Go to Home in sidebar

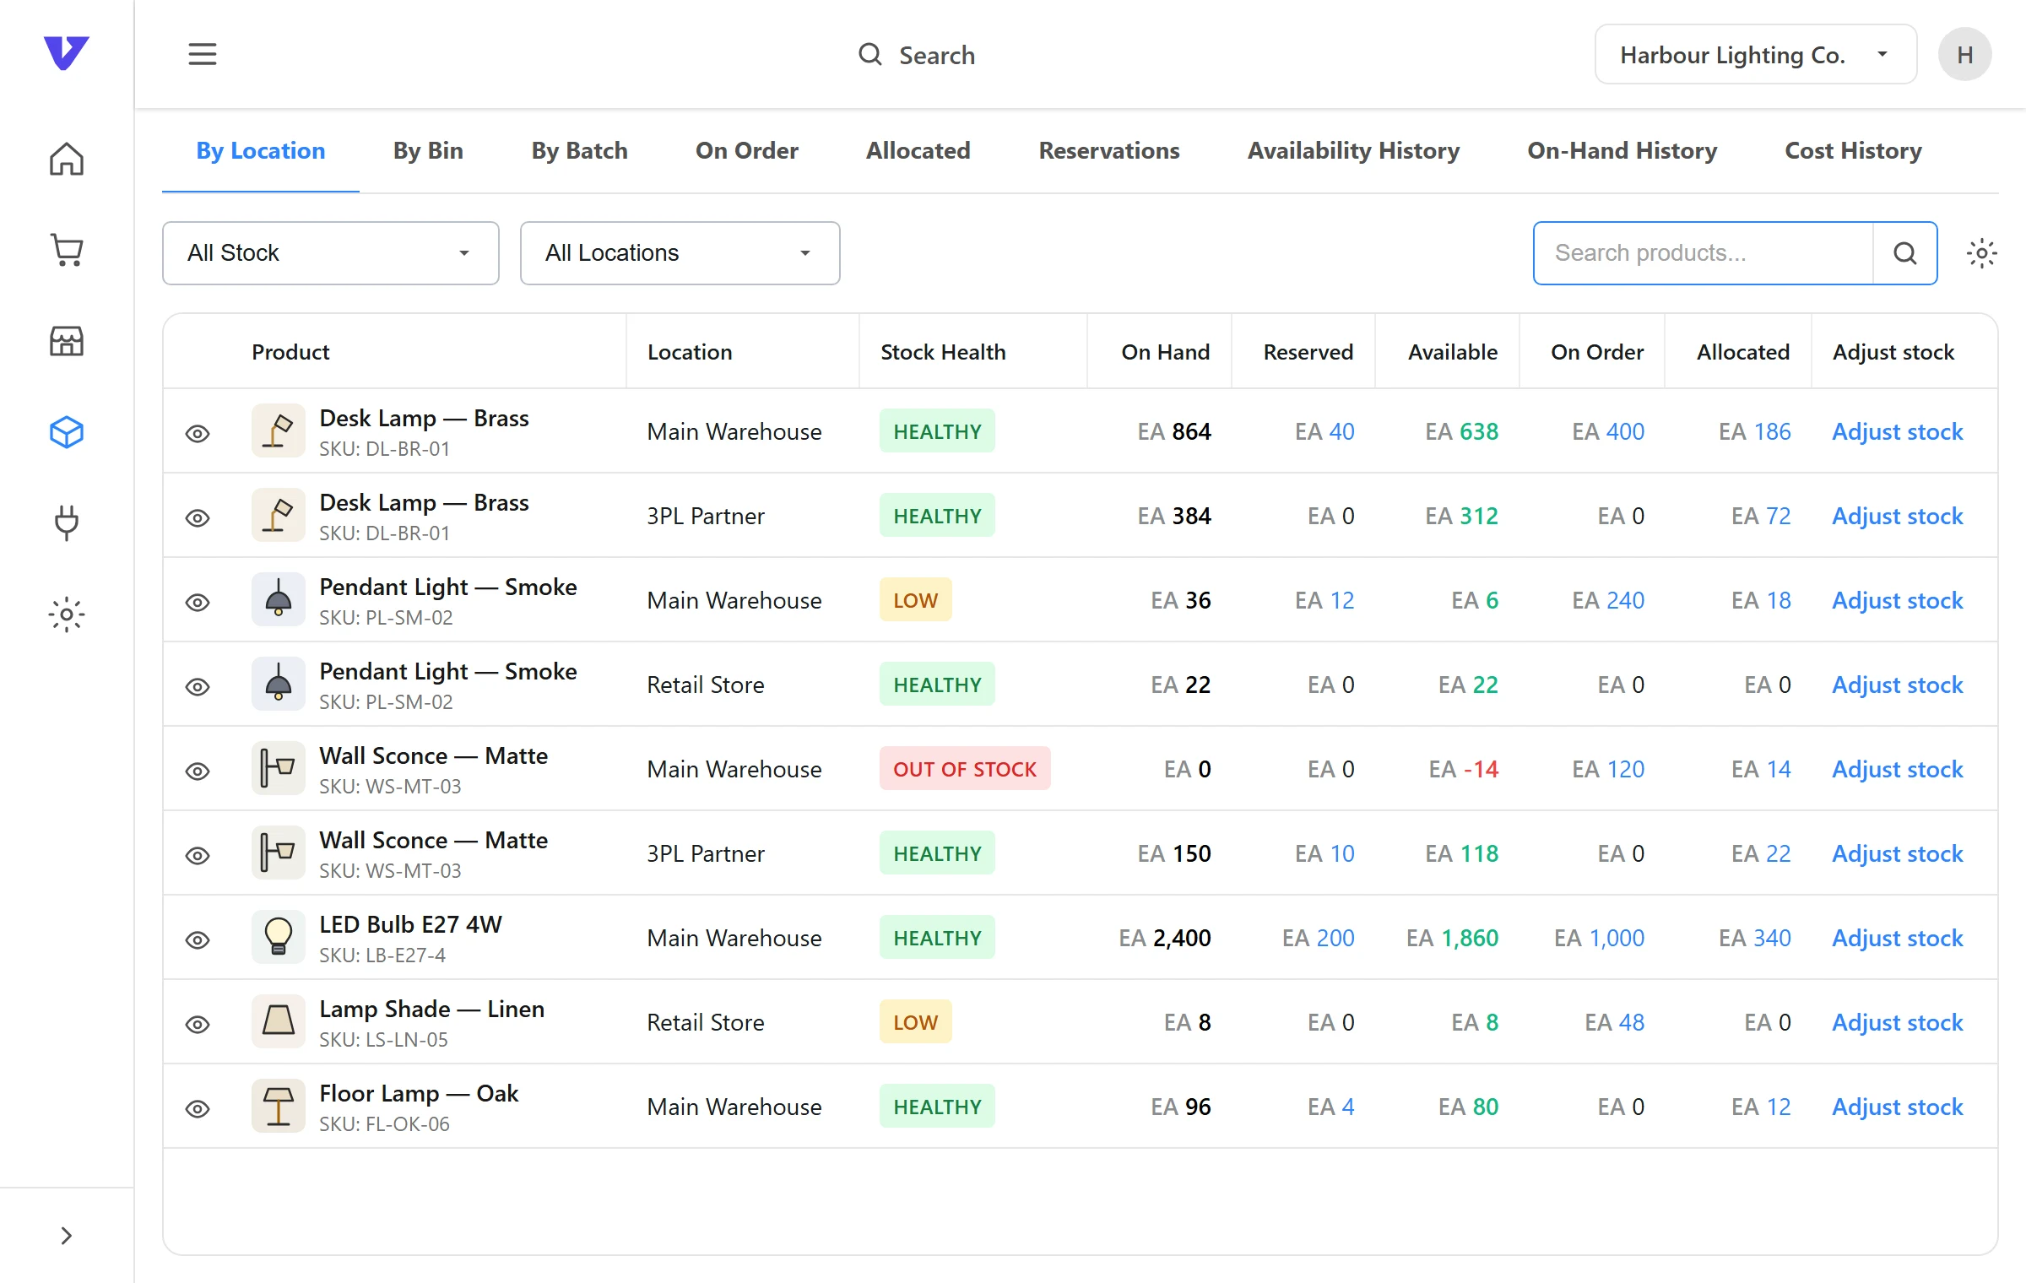pyautogui.click(x=67, y=159)
